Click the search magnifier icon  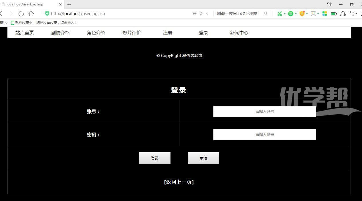click(266, 13)
